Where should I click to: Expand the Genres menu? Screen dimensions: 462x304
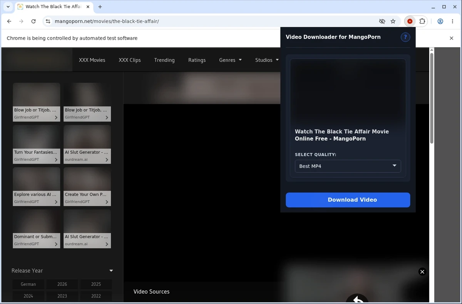(x=230, y=60)
